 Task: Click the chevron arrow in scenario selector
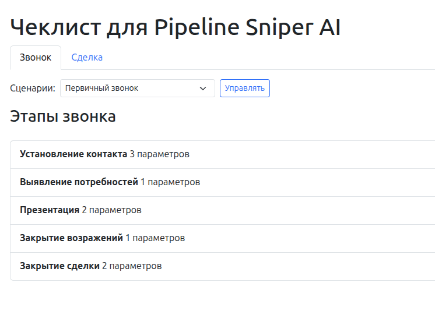click(203, 89)
